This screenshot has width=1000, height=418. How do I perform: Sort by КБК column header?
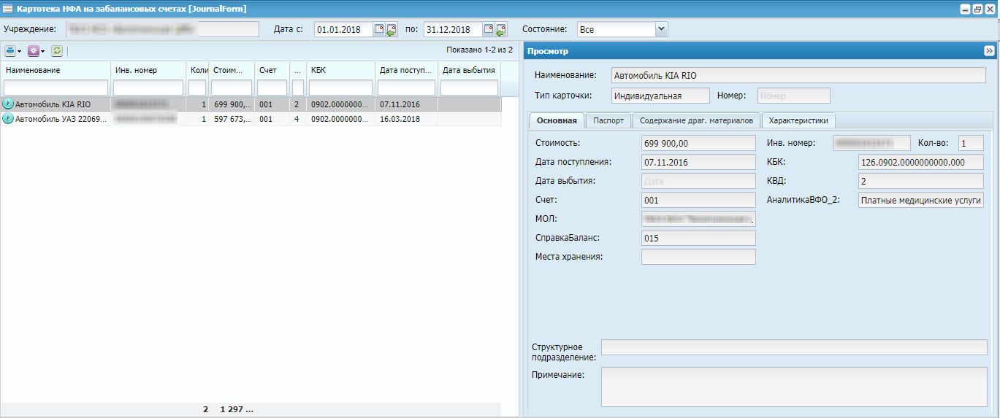tap(341, 70)
